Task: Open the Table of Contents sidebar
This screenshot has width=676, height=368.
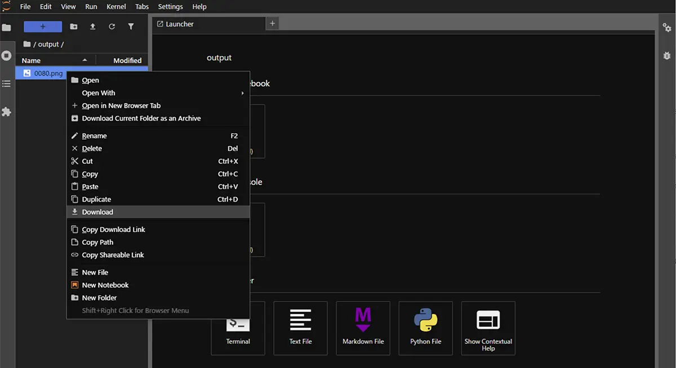Action: [x=7, y=84]
